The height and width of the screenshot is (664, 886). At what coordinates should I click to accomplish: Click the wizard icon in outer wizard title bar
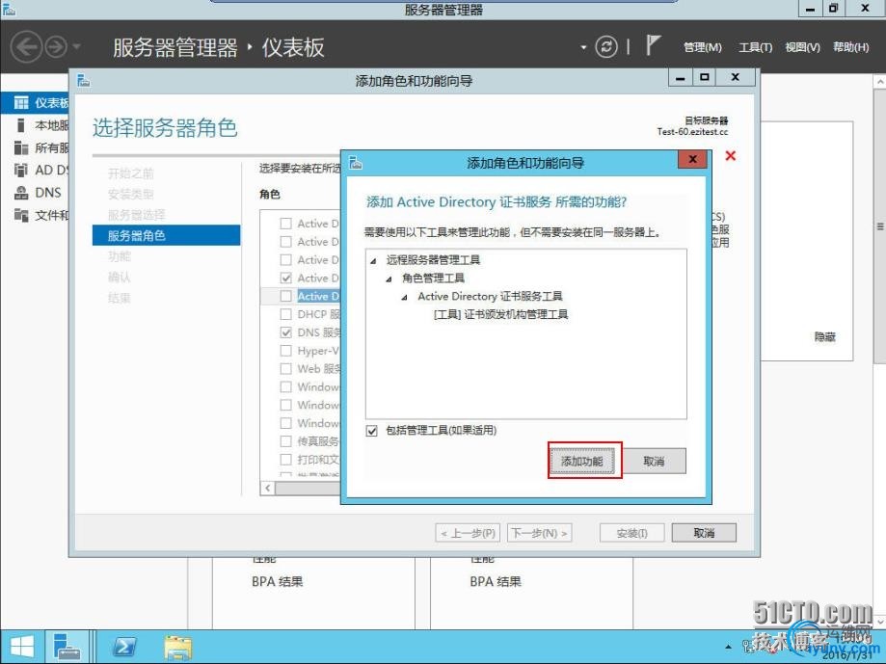tap(84, 80)
